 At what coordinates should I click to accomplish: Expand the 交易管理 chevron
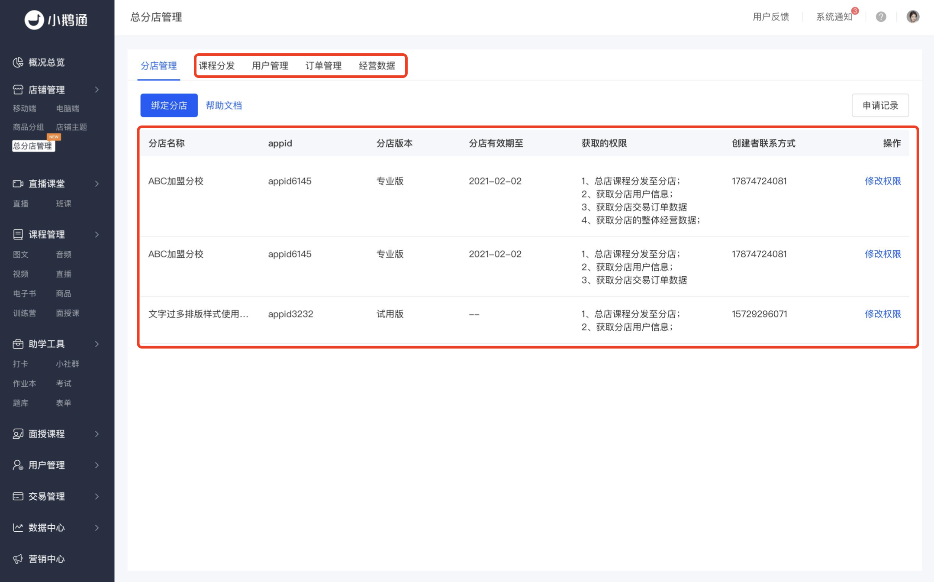[97, 496]
